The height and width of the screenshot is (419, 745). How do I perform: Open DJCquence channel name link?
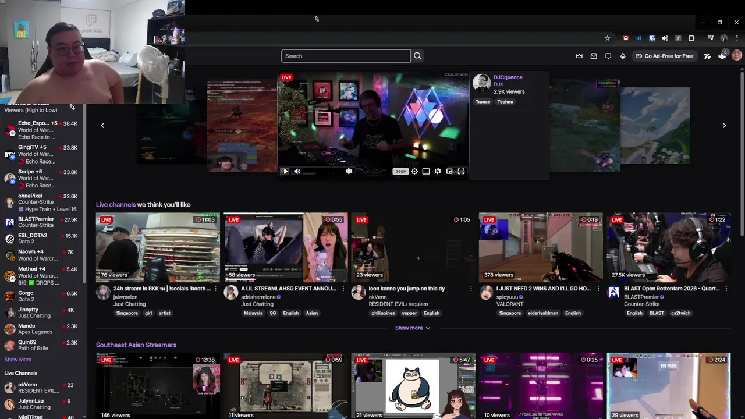508,77
